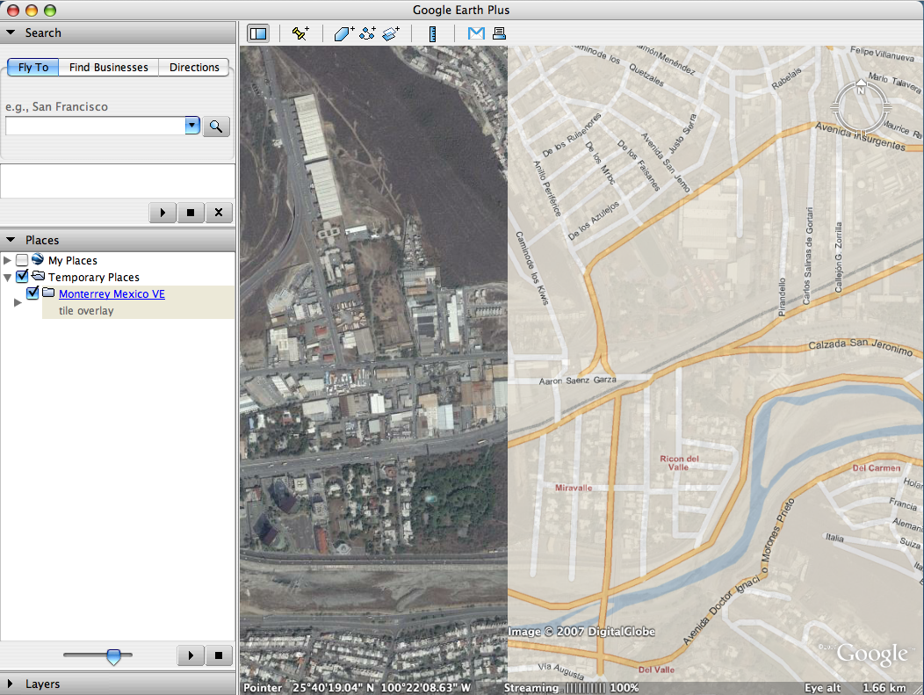The width and height of the screenshot is (924, 695).
Task: Play the Places tour at panel bottom
Action: point(191,655)
